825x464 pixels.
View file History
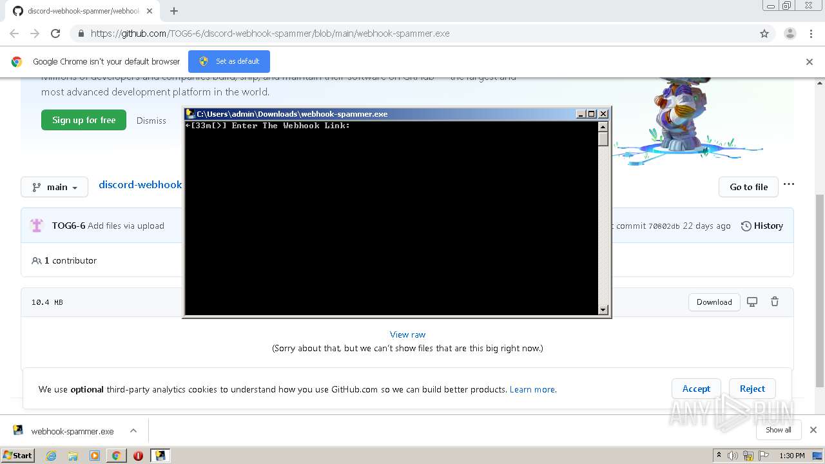762,226
